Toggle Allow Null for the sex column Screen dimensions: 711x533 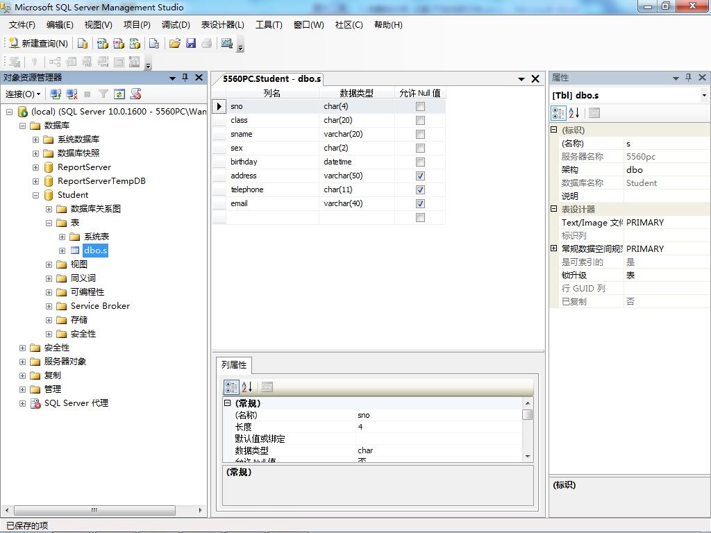coord(420,149)
